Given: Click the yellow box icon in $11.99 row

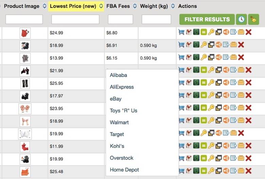Looking at the screenshot, I should (x=241, y=146).
